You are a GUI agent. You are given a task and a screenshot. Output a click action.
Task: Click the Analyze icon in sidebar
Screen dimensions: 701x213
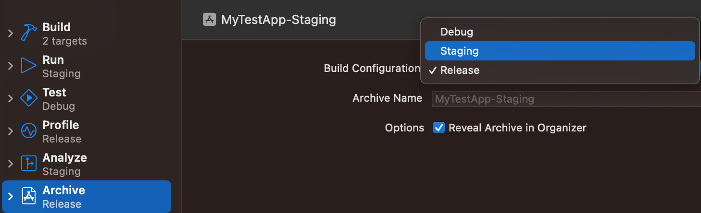pos(29,164)
